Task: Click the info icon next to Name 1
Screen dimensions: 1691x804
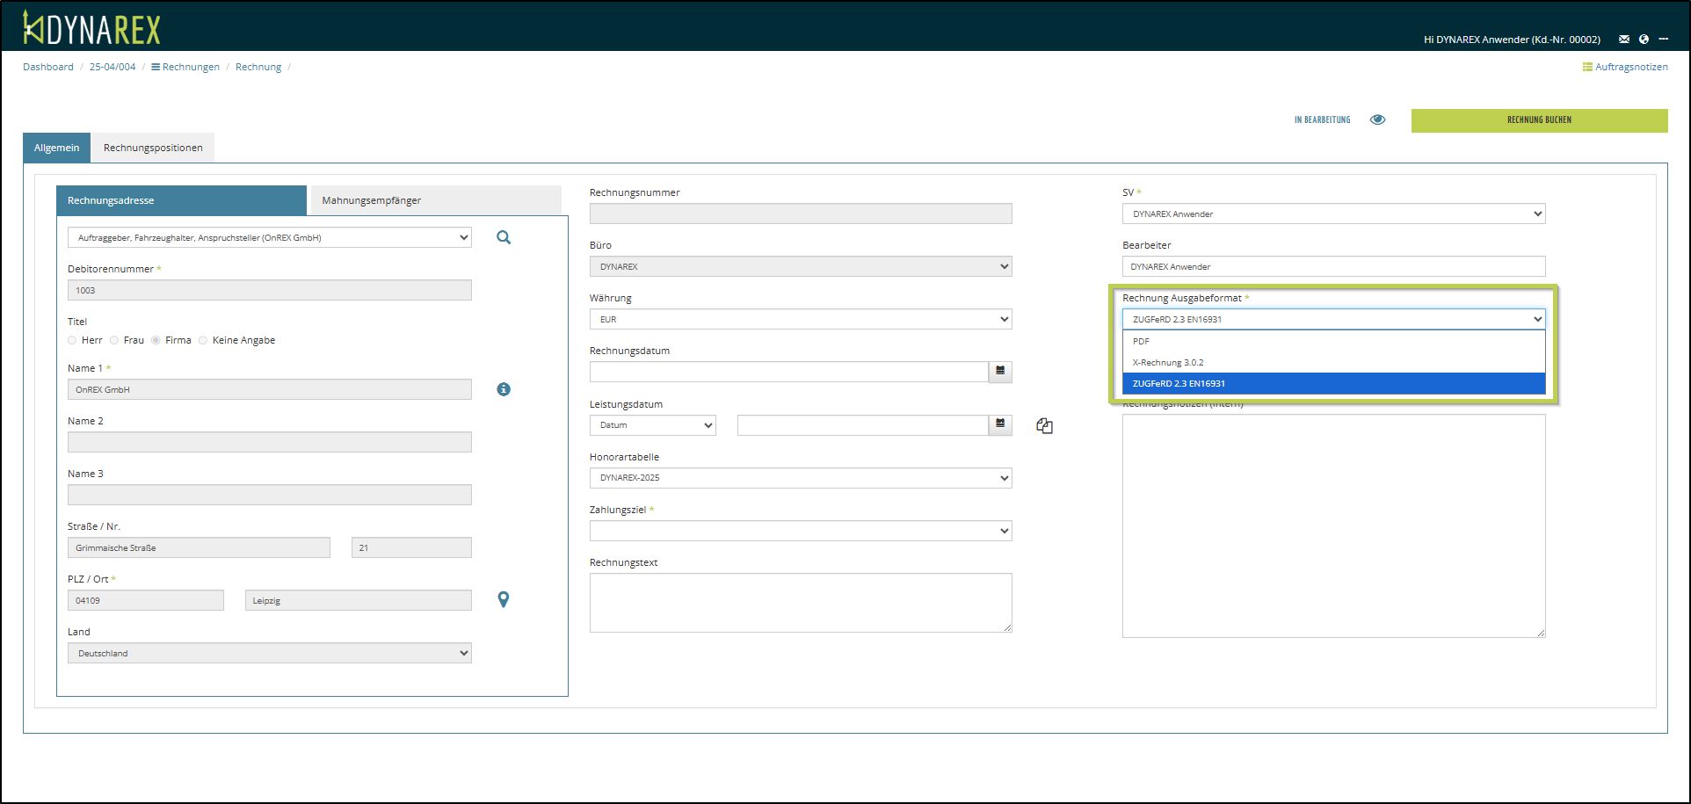Action: pyautogui.click(x=504, y=389)
